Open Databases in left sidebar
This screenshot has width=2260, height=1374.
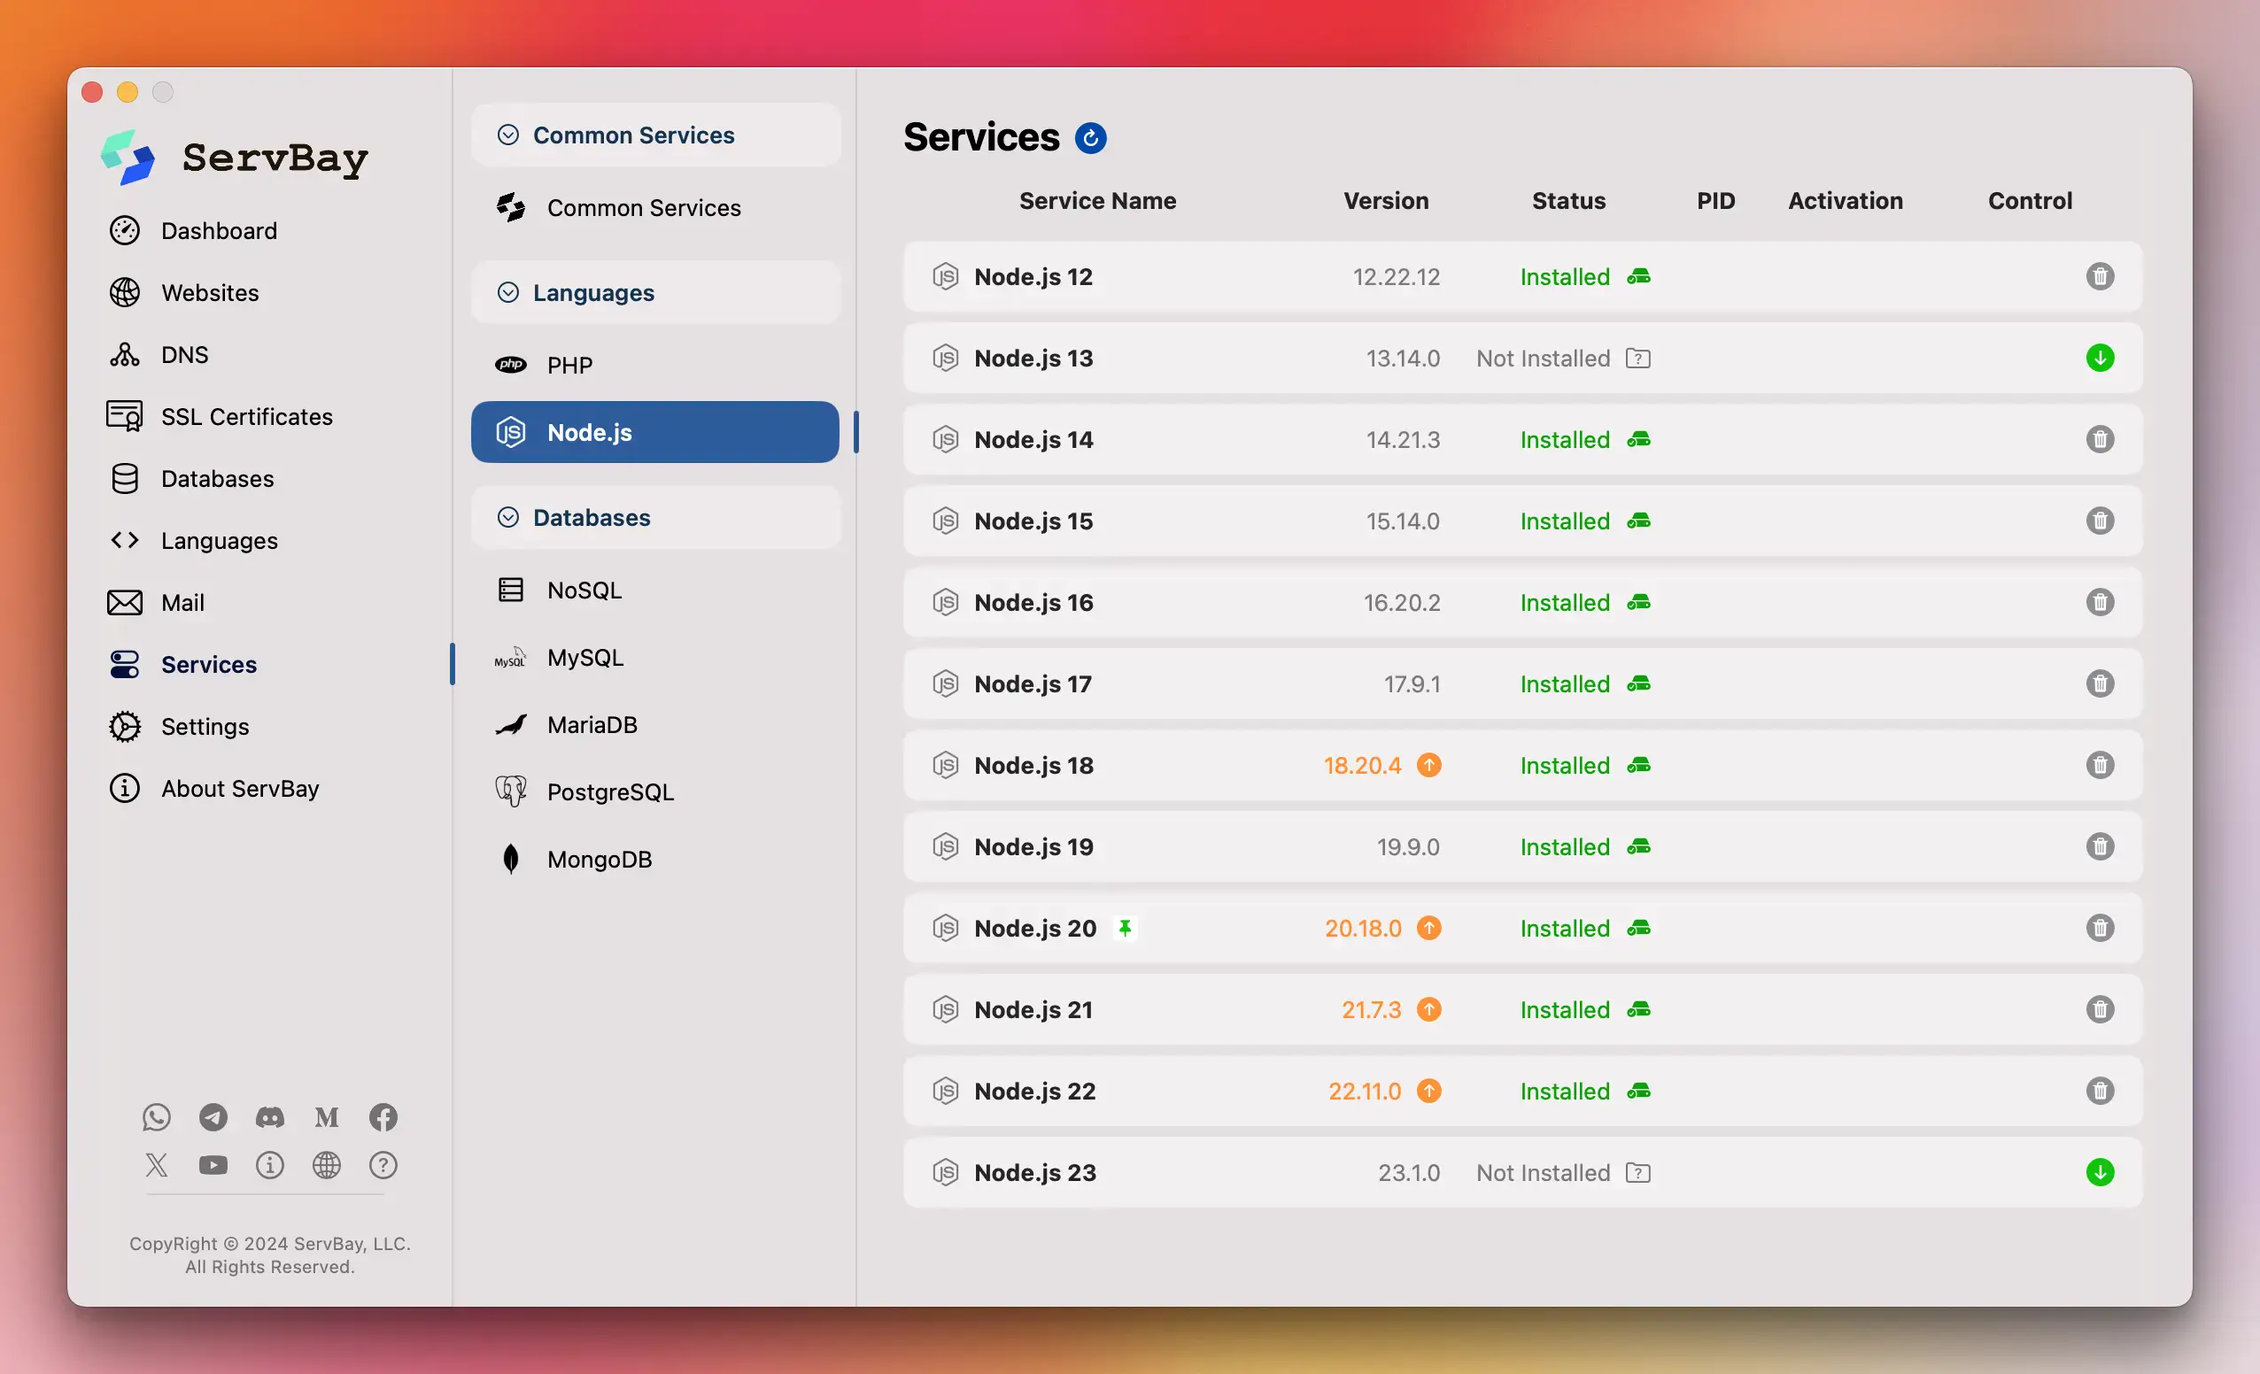(x=191, y=478)
